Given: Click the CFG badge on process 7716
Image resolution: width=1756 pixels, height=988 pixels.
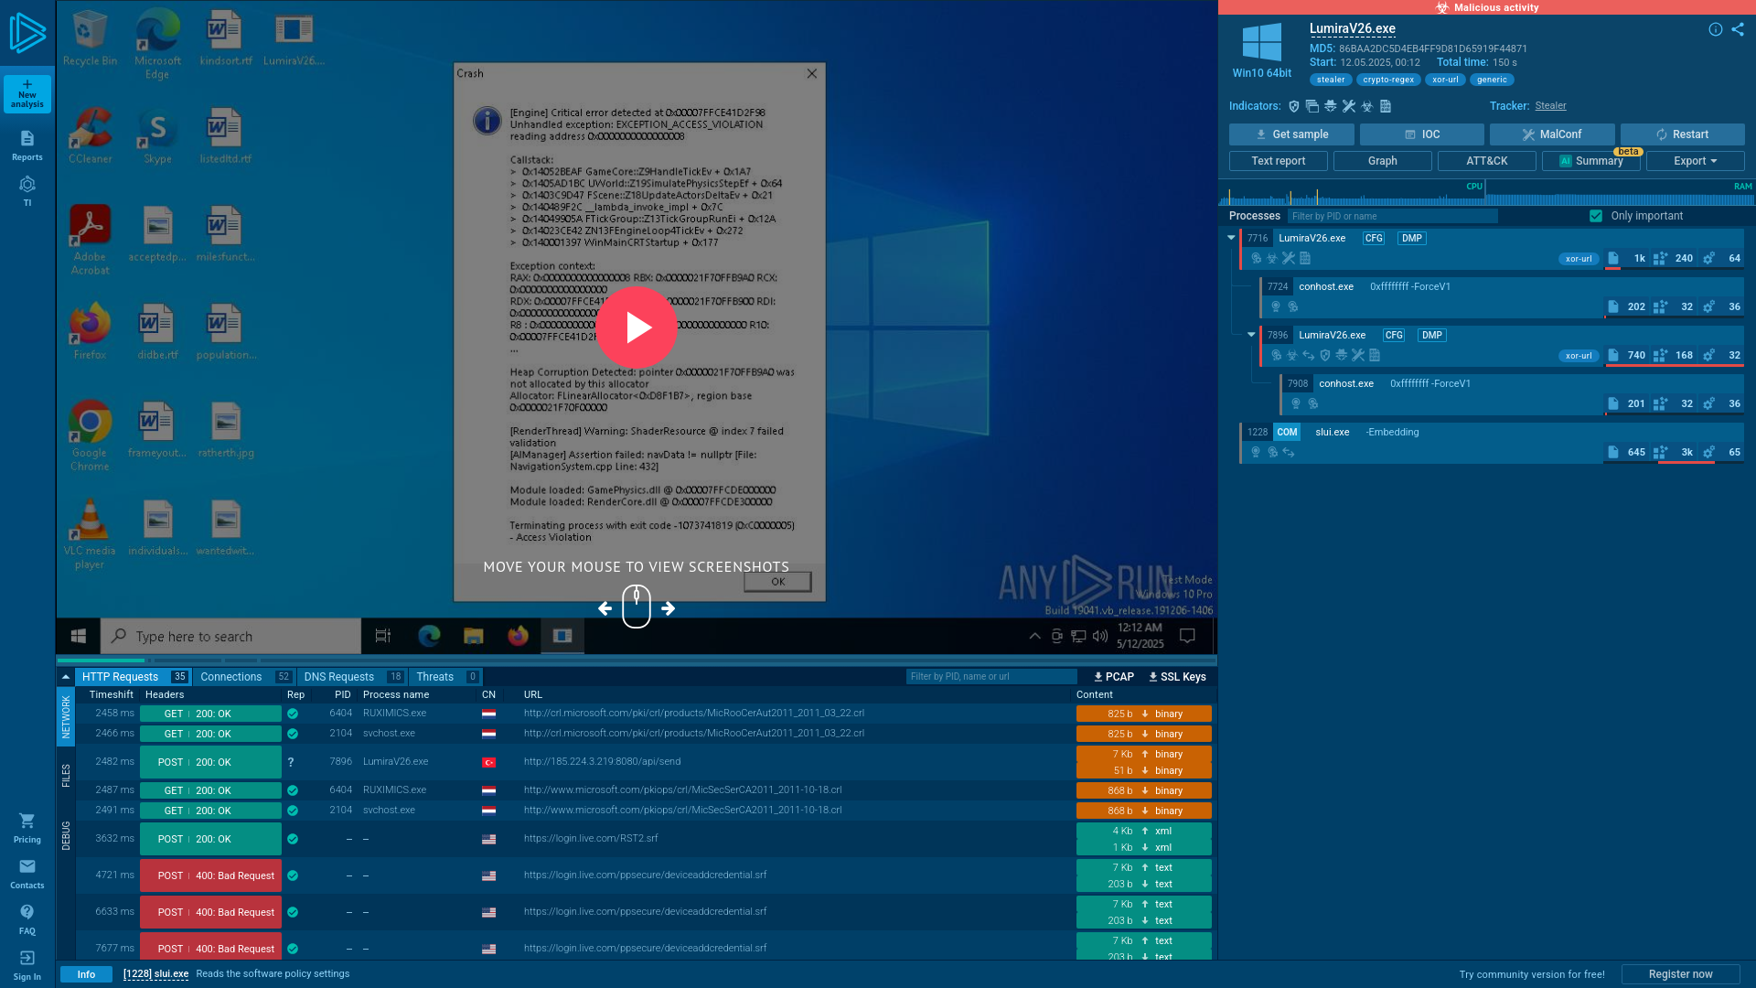Looking at the screenshot, I should coord(1373,238).
